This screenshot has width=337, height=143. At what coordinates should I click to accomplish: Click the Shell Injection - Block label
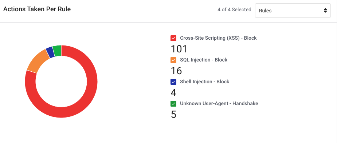click(205, 82)
